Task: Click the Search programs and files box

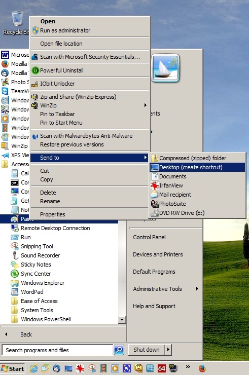Action: pos(57,350)
